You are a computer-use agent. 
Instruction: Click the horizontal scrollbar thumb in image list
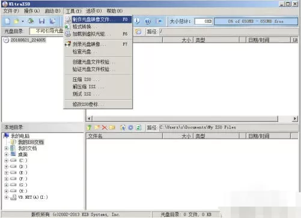pos(185,118)
